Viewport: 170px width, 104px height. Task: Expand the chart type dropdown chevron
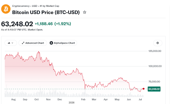(12, 43)
